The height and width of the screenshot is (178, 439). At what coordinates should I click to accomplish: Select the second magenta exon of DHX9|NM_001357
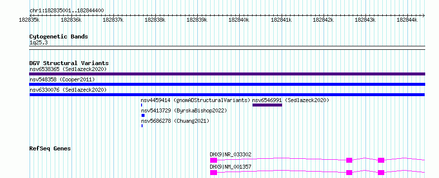[349, 173]
